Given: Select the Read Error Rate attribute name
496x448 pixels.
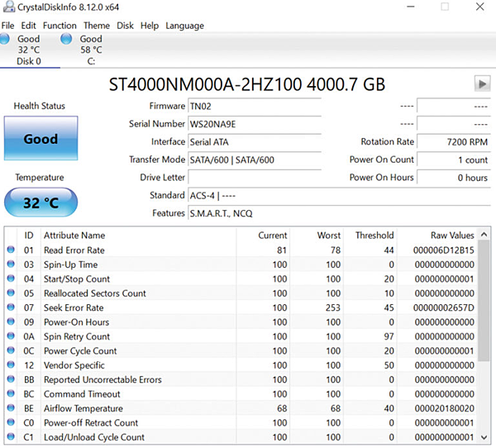Looking at the screenshot, I should [74, 250].
